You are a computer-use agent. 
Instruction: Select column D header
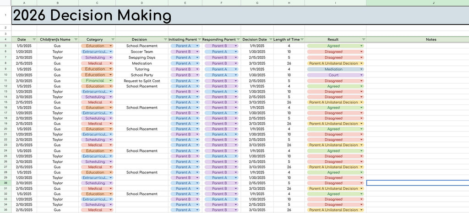(142, 3)
